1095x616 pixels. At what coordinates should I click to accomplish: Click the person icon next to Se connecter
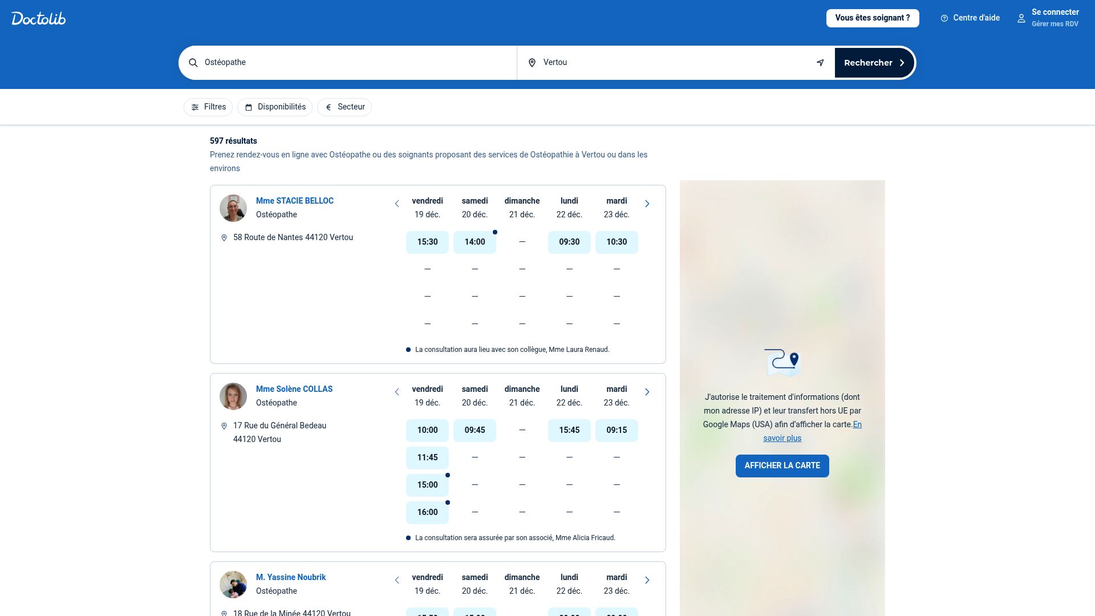(1021, 18)
